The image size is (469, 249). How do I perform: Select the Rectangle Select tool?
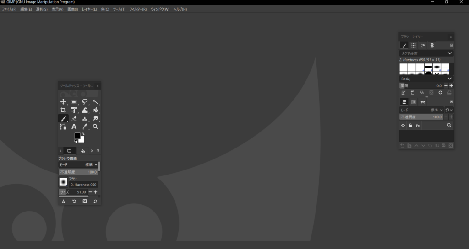(74, 102)
